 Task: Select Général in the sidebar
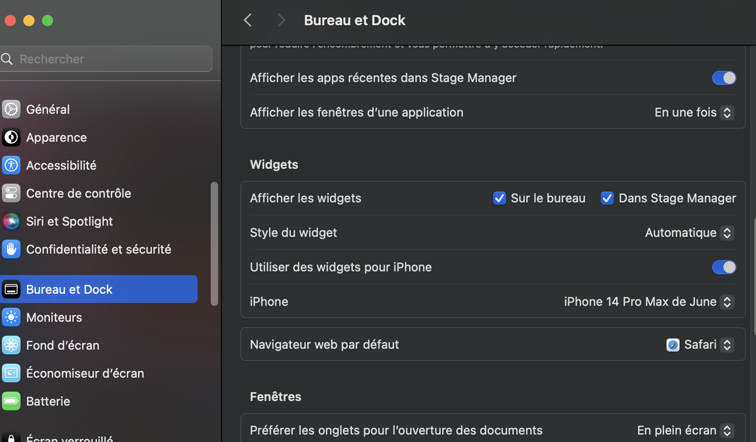pyautogui.click(x=99, y=110)
